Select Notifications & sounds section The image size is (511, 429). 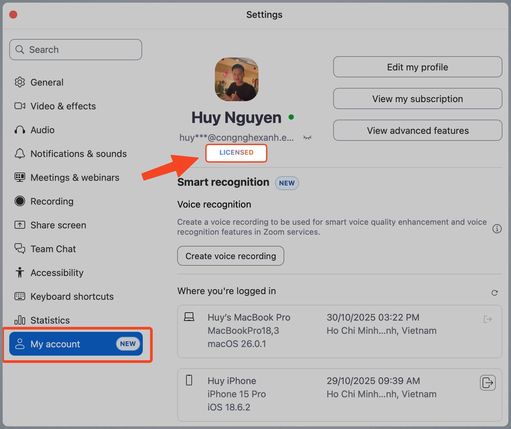(x=78, y=154)
